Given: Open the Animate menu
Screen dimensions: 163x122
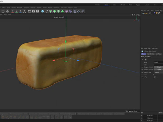Looking at the screenshot, I should 33,8.
